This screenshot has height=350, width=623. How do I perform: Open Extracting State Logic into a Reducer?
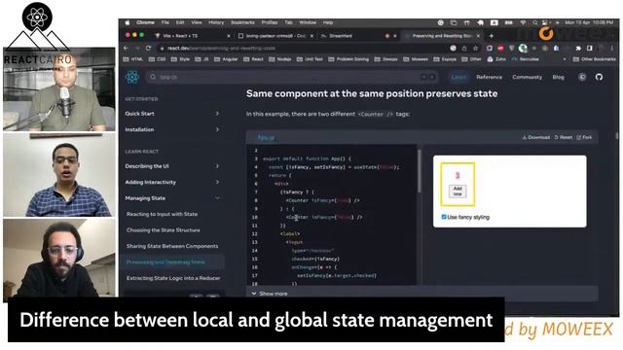click(173, 278)
